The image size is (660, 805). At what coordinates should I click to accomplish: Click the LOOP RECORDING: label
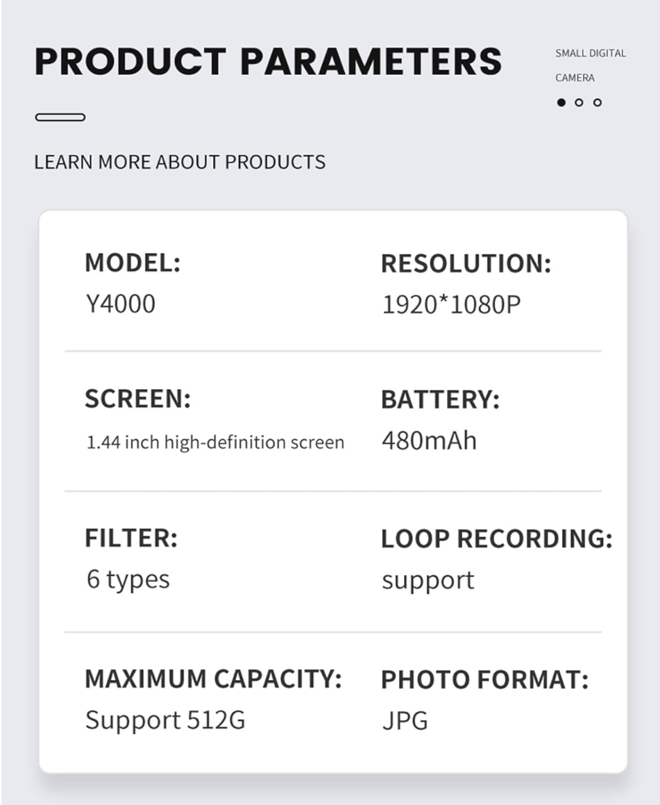[496, 539]
